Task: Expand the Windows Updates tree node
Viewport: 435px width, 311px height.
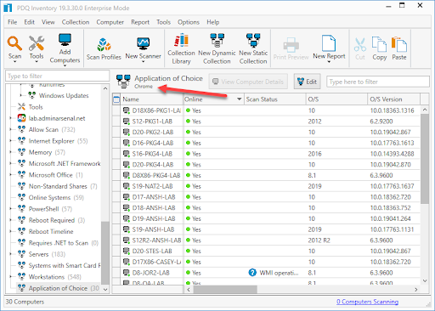Action: (21, 95)
